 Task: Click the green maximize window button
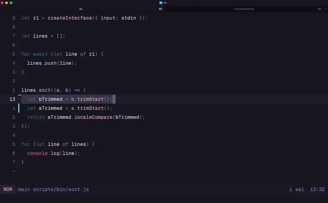(11, 2)
